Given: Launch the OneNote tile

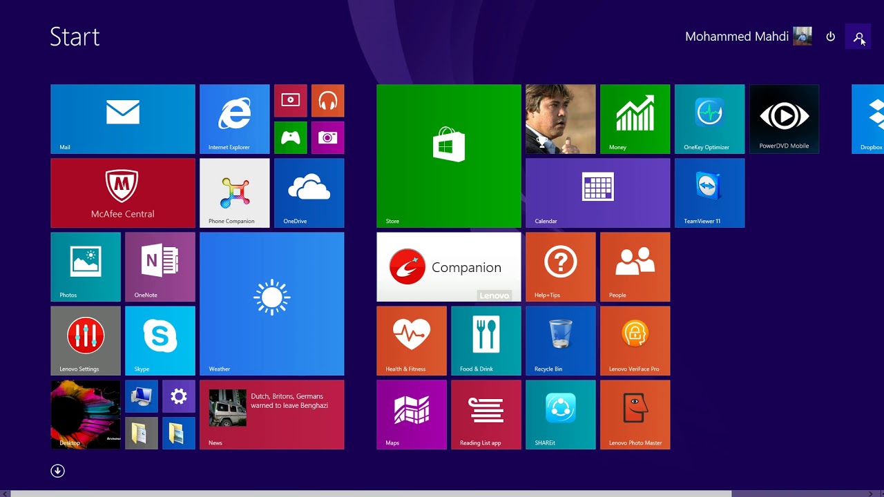Looking at the screenshot, I should (x=160, y=266).
